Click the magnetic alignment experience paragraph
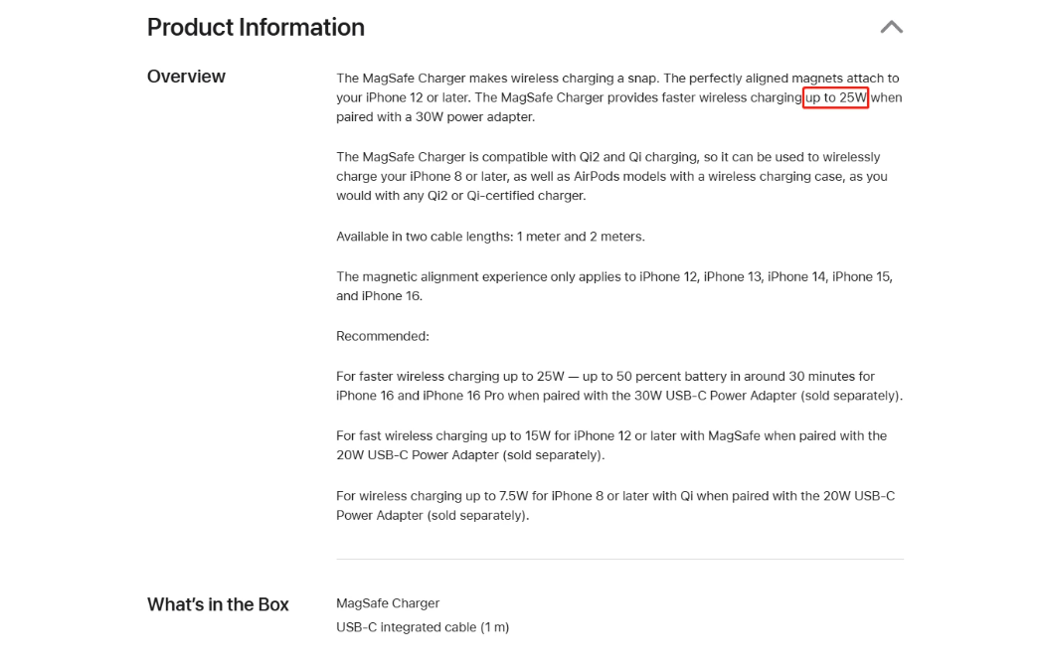Screen dimensions: 1040x671 coord(614,286)
